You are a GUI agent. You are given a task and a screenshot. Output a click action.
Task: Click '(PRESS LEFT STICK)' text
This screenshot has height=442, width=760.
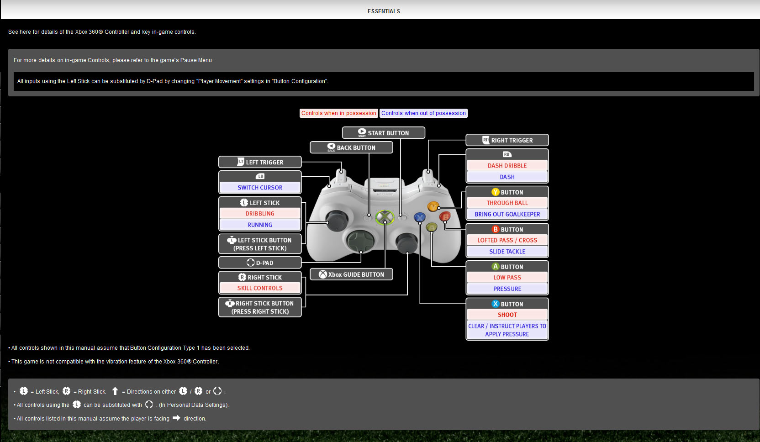click(260, 248)
